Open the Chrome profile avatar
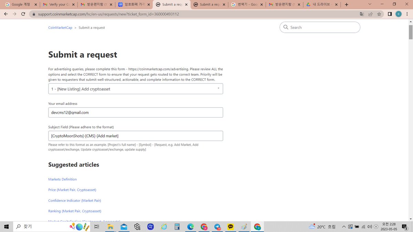Image resolution: width=413 pixels, height=232 pixels. click(399, 14)
